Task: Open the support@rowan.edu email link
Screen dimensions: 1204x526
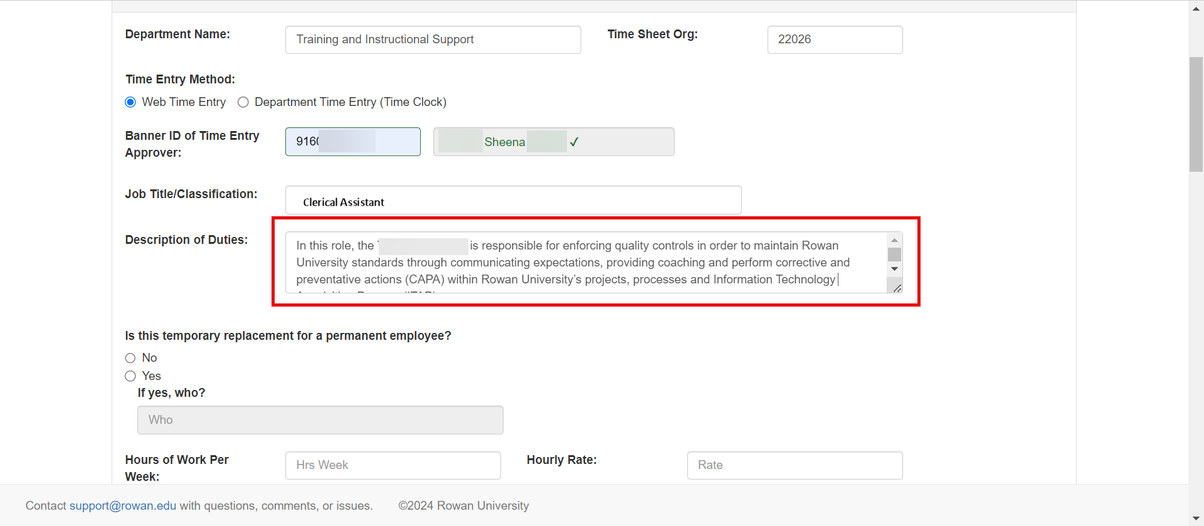Action: [x=123, y=506]
